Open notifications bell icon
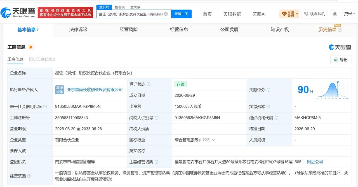 (335, 14)
